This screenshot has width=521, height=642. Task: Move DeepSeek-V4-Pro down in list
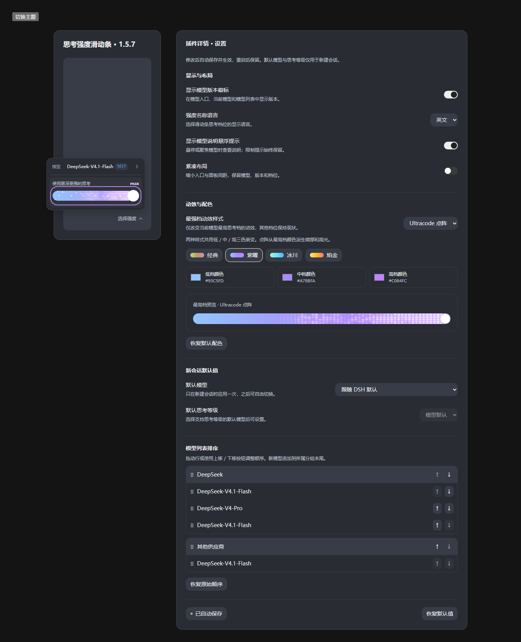[x=449, y=508]
